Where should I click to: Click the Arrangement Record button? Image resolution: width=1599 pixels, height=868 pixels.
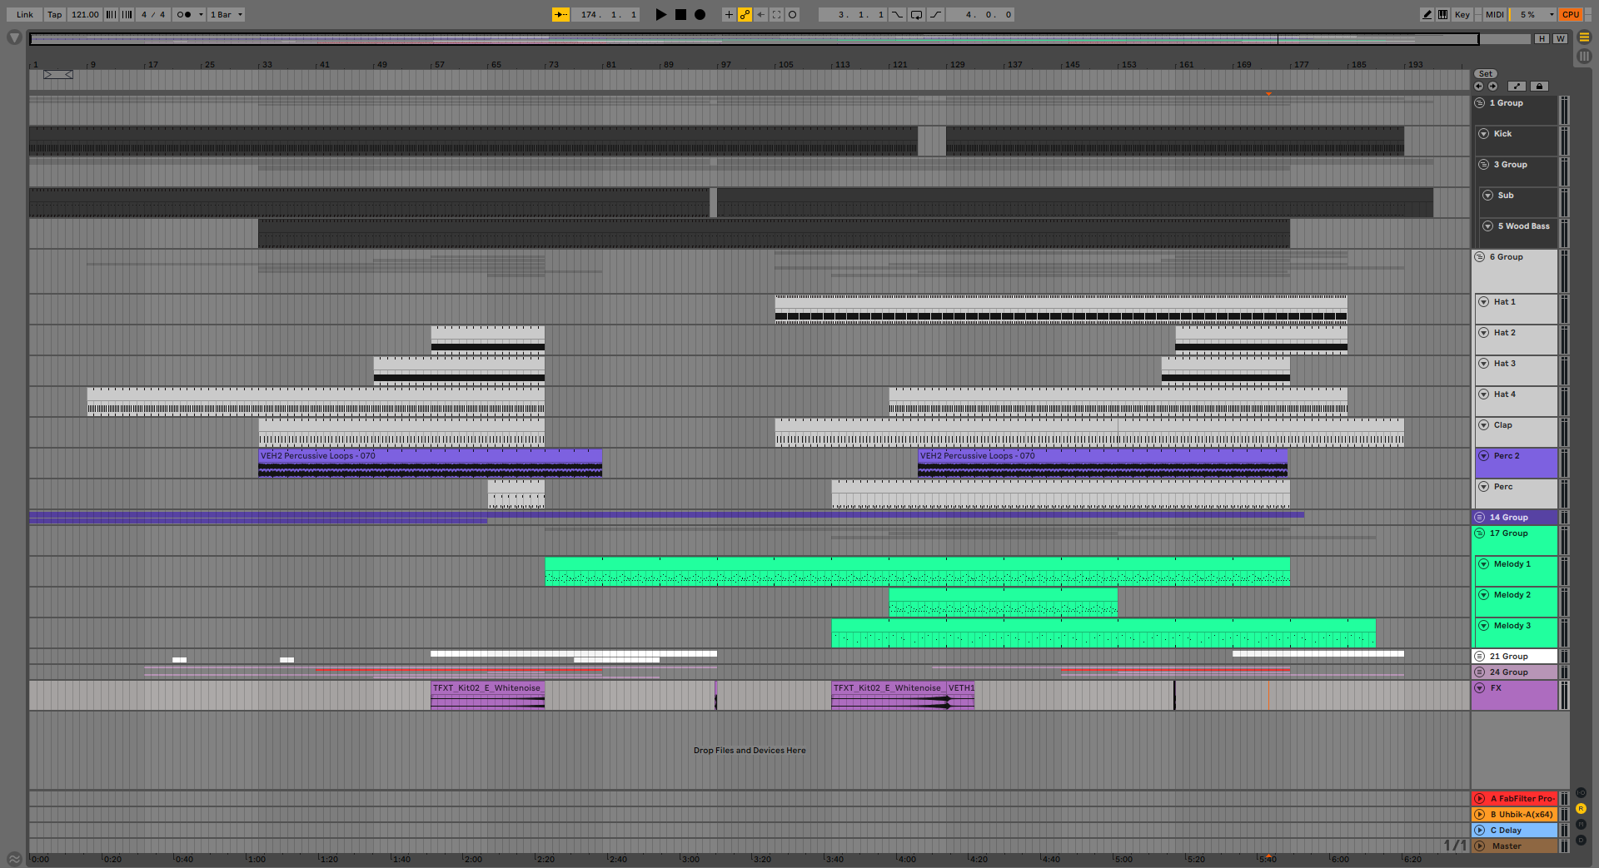point(700,14)
